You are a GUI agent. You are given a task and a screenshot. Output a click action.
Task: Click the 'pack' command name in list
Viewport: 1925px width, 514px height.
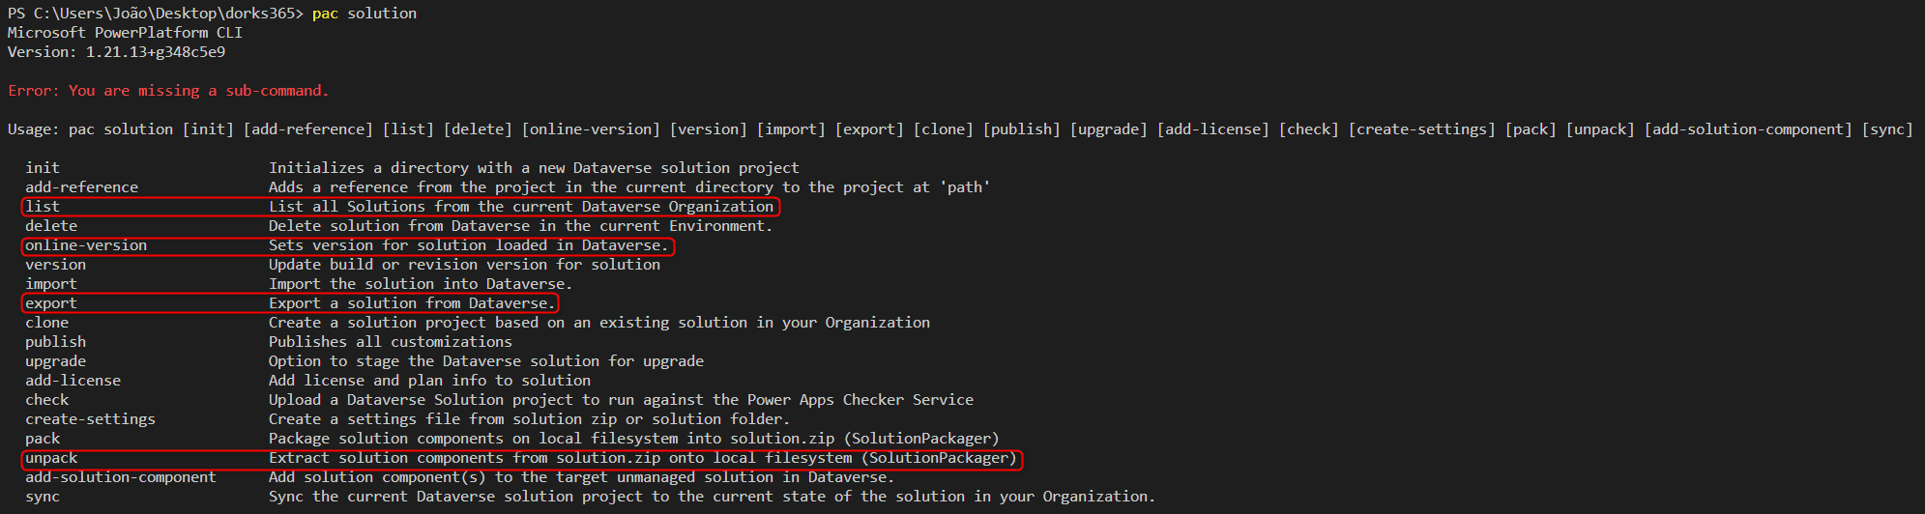[43, 439]
